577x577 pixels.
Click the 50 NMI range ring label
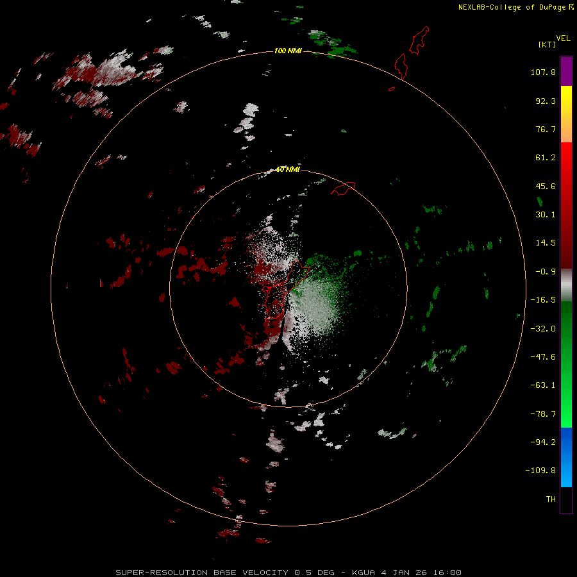tap(288, 169)
